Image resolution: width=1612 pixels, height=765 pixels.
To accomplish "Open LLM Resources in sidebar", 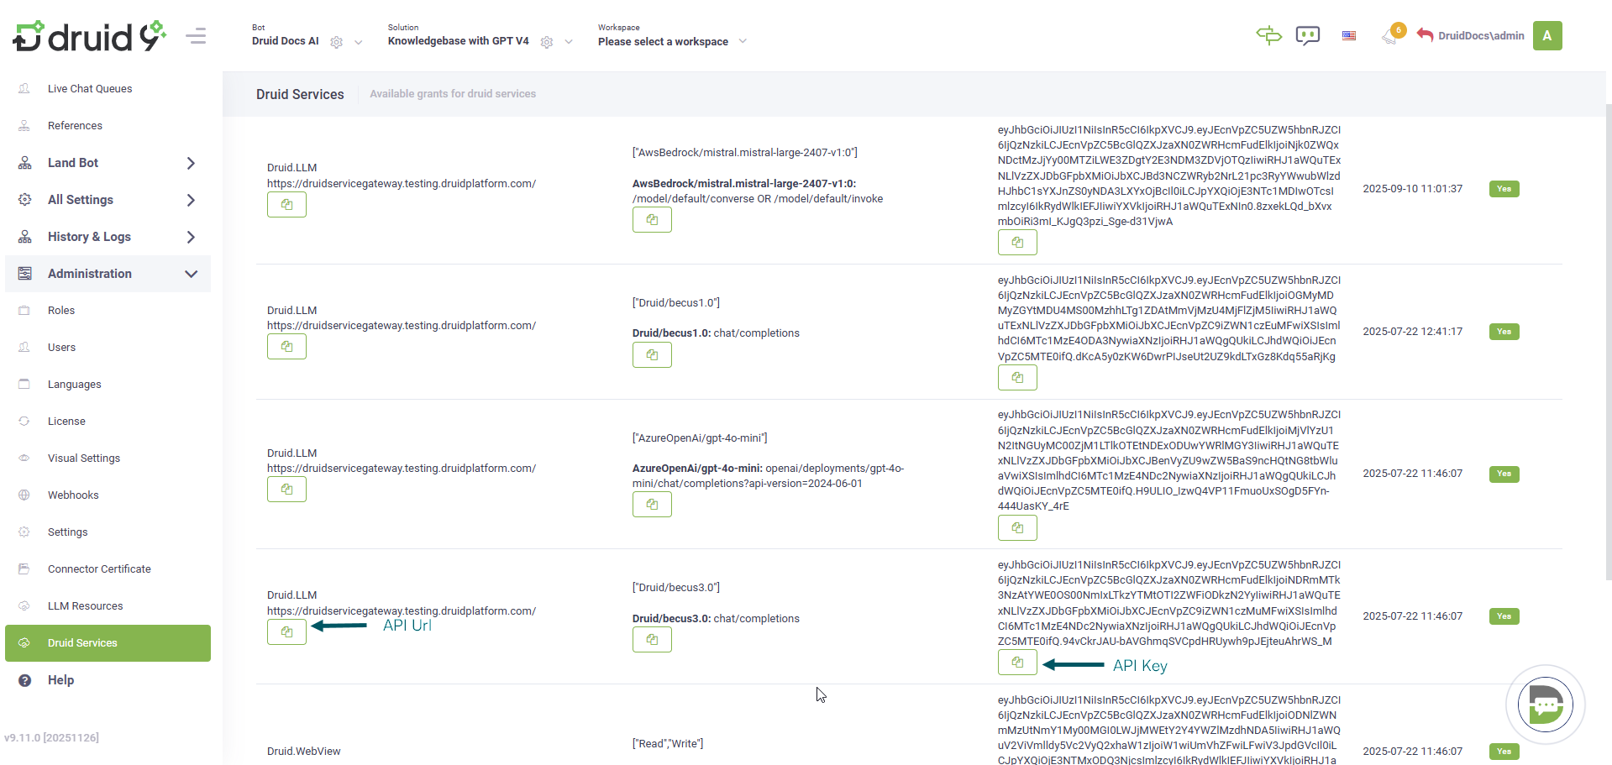I will pyautogui.click(x=85, y=606).
